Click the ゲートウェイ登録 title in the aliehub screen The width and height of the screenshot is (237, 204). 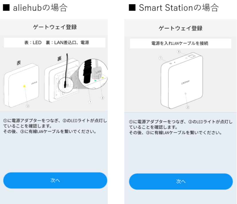point(55,27)
